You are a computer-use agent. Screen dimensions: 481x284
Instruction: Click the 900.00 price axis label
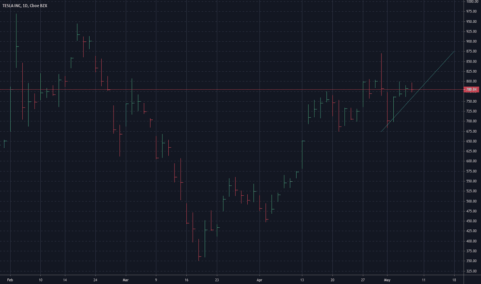coord(471,41)
